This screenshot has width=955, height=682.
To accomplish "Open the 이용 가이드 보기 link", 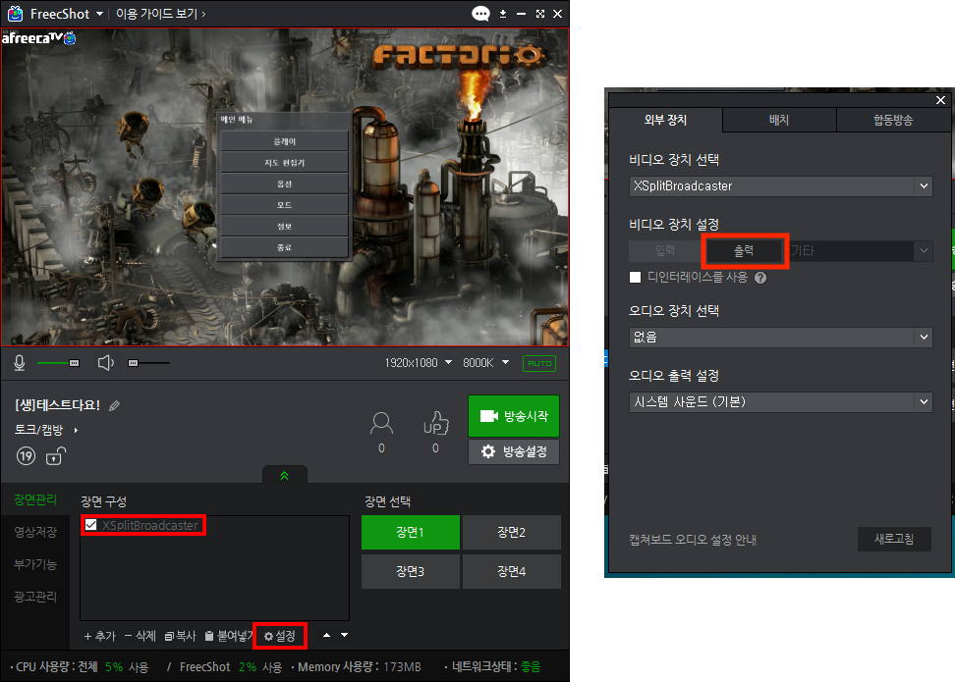I will click(161, 14).
